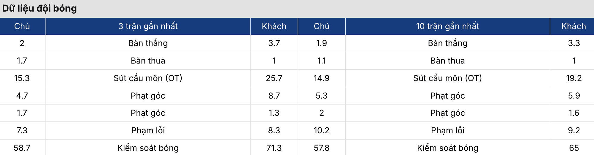Click the 65 possession value
The height and width of the screenshot is (155, 594).
click(573, 148)
